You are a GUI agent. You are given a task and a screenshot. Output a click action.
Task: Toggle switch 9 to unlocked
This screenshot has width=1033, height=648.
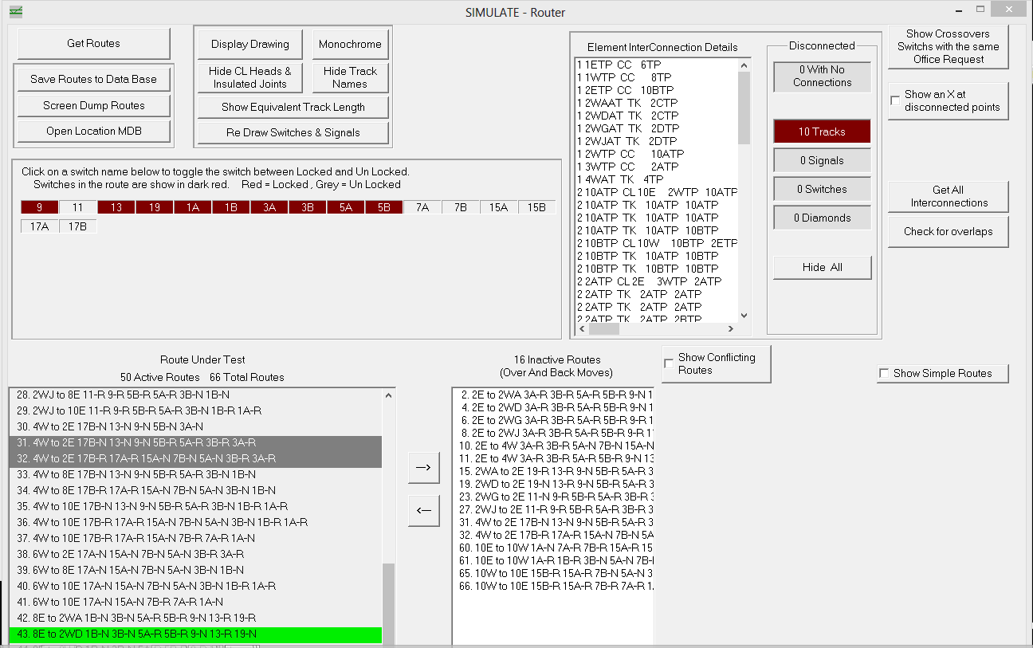coord(38,206)
